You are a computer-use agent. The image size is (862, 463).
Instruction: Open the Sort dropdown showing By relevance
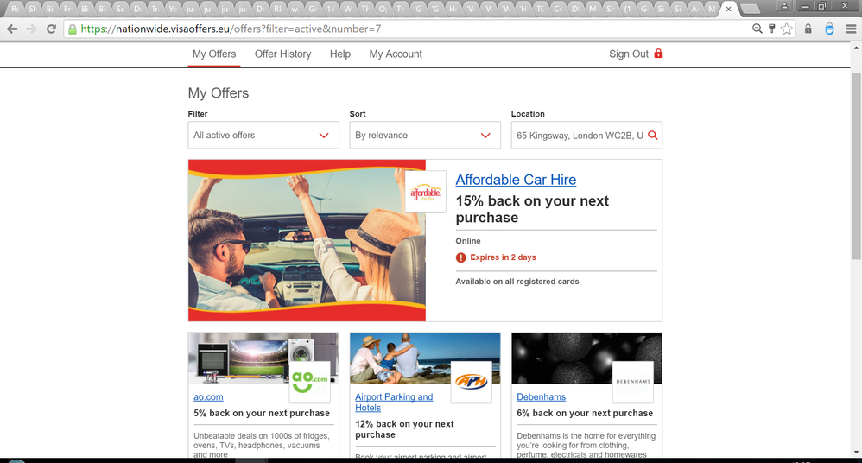[x=425, y=136]
